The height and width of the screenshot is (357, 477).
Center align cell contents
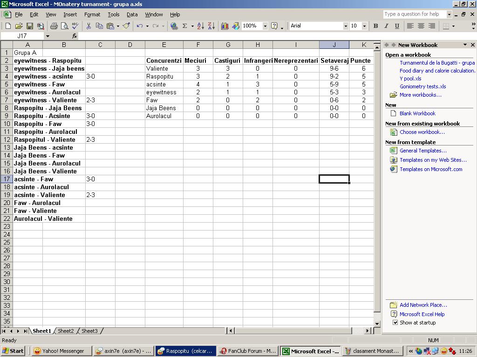[x=421, y=26]
